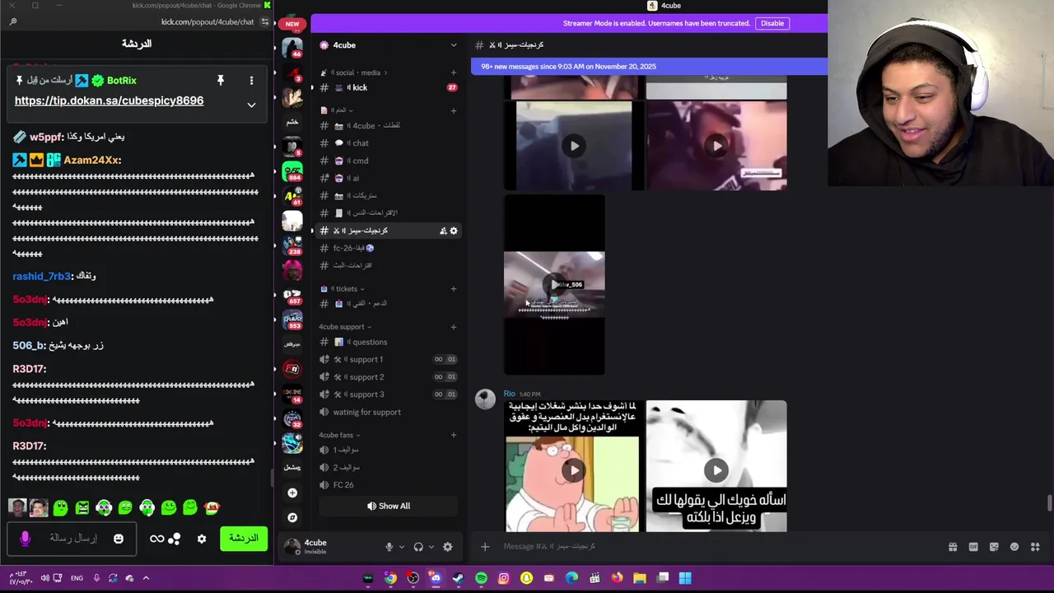Screen dimensions: 1054x593
Task: Toggle Discord microphone mute
Action: 389,546
